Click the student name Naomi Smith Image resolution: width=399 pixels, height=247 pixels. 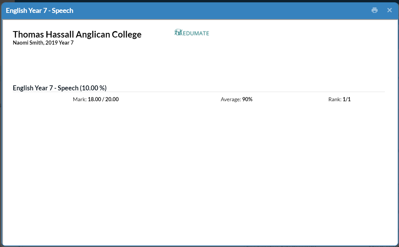point(28,43)
